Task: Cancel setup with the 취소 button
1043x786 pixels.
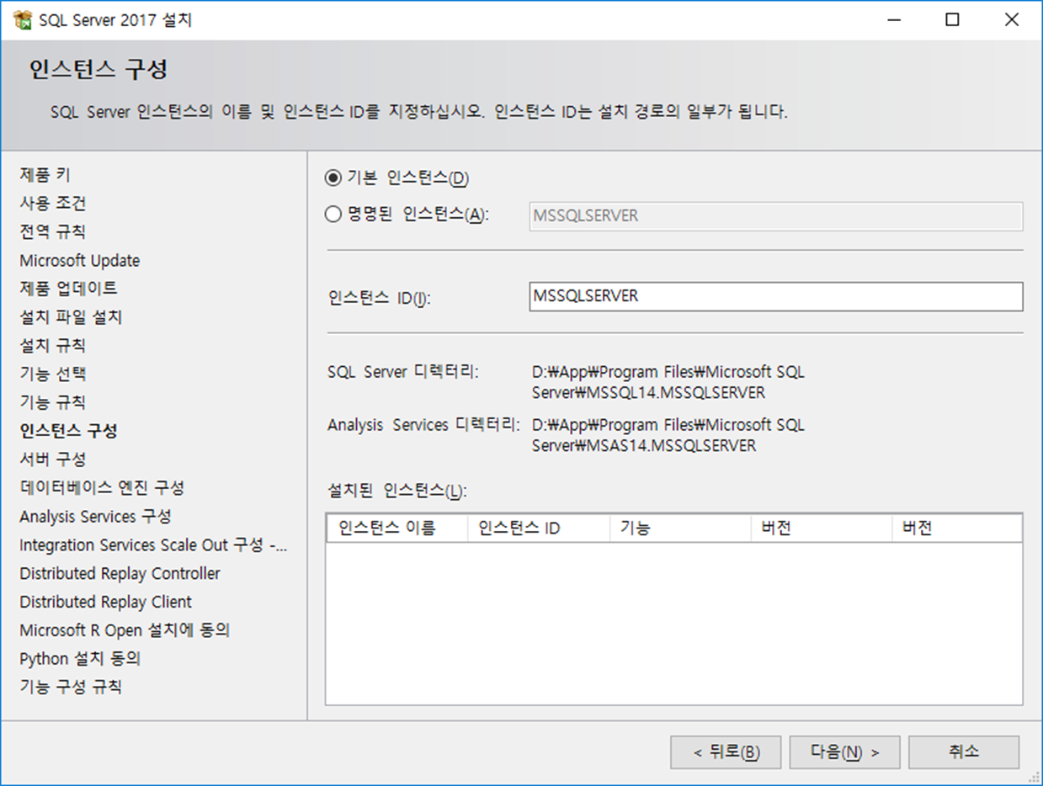Action: (964, 752)
